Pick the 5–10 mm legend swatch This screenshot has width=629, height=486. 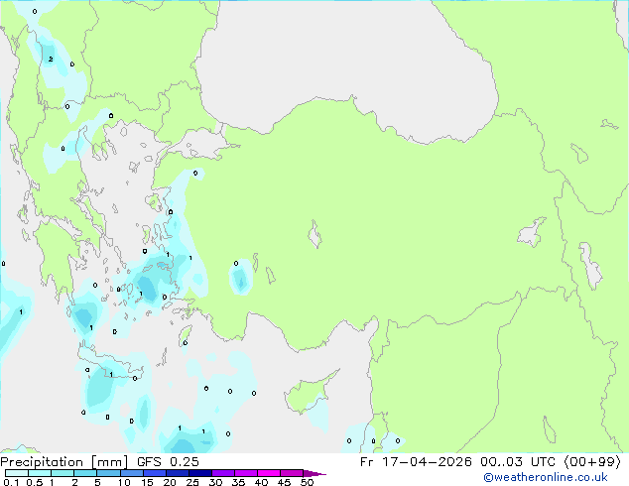108,473
